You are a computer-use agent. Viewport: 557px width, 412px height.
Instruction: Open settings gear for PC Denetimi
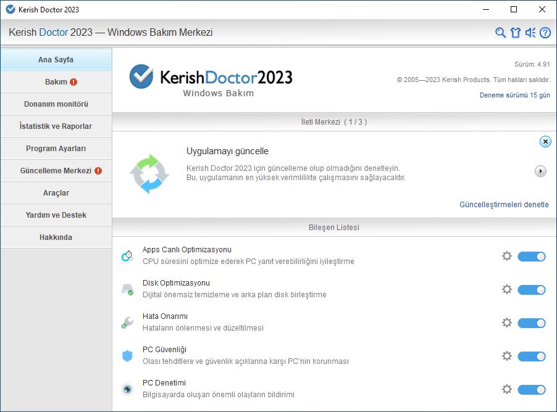[x=507, y=389]
